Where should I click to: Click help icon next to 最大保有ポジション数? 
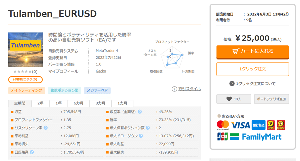click(x=148, y=128)
